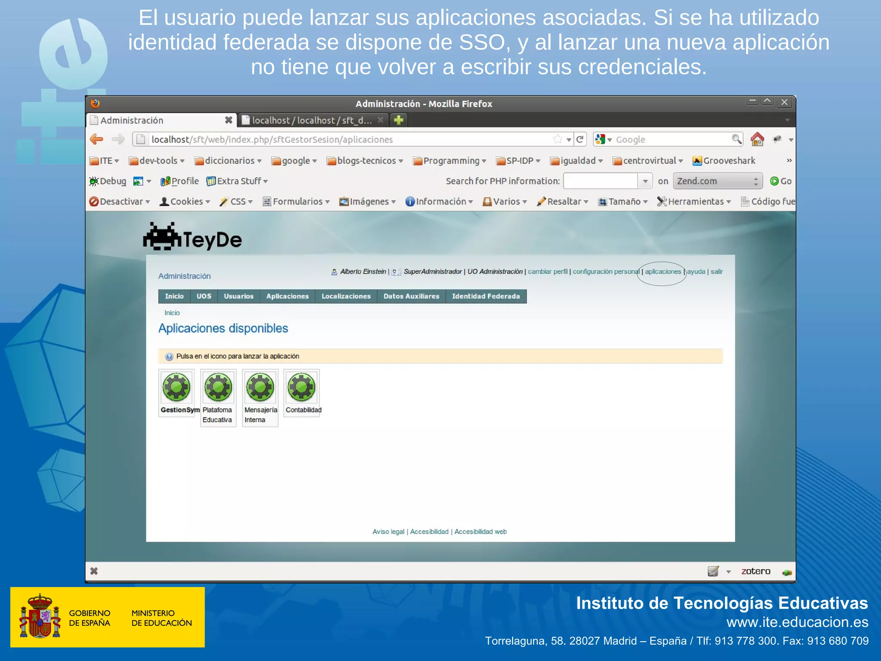Click the Firefox logo in title bar
Image resolution: width=881 pixels, height=661 pixels.
point(95,103)
